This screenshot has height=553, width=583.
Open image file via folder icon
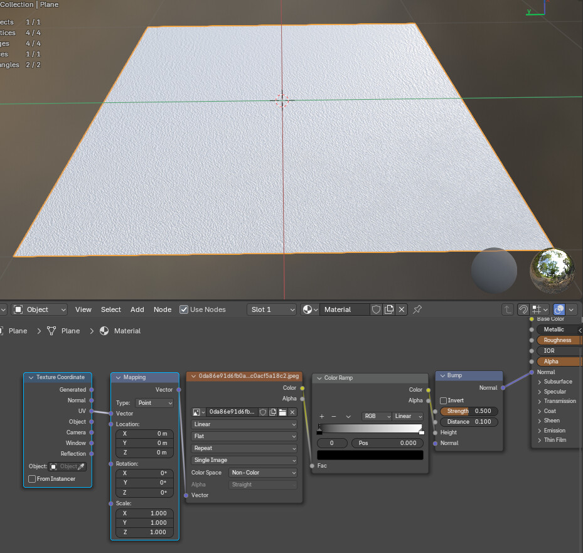click(x=282, y=412)
